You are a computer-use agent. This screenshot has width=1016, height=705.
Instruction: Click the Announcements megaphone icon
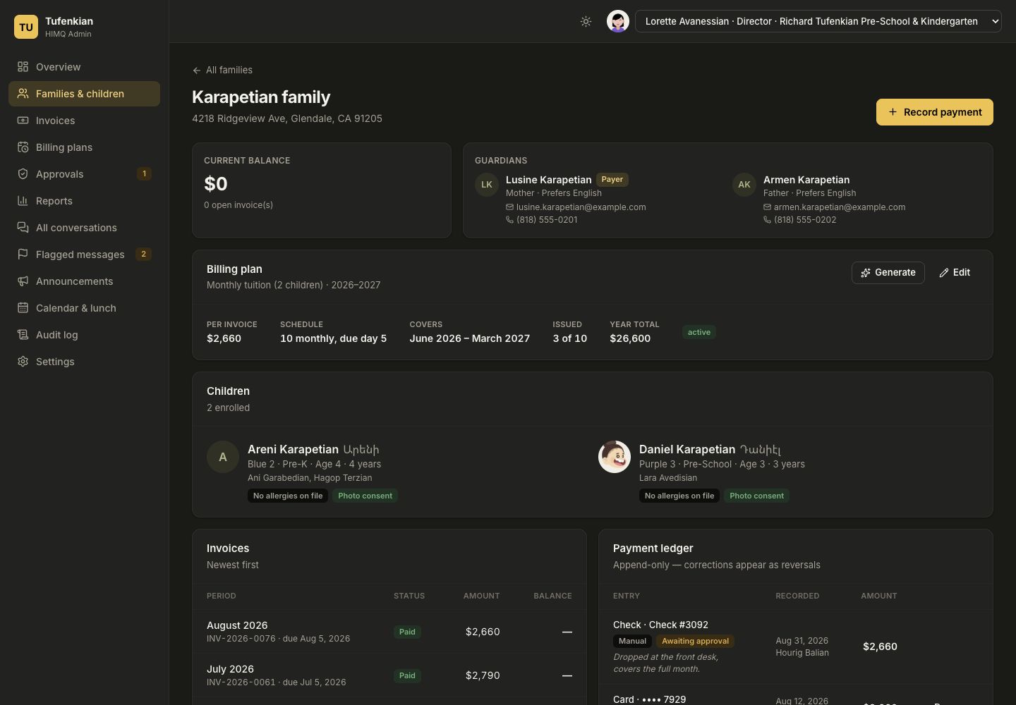pyautogui.click(x=23, y=281)
